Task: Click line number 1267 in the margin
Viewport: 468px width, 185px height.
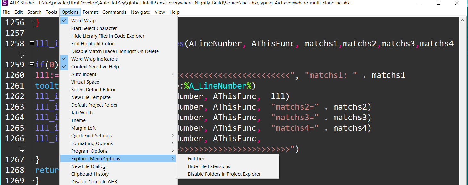Action: click(15, 159)
